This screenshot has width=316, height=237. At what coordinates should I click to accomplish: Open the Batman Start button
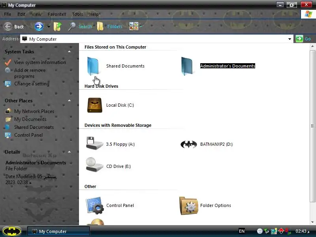[x=12, y=231]
